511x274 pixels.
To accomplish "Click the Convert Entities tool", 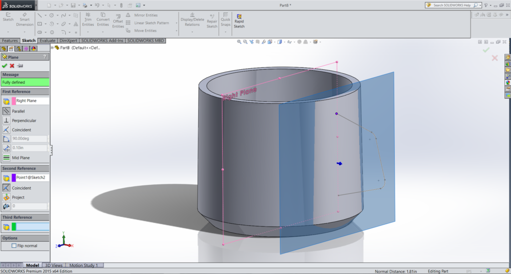I will [x=103, y=20].
